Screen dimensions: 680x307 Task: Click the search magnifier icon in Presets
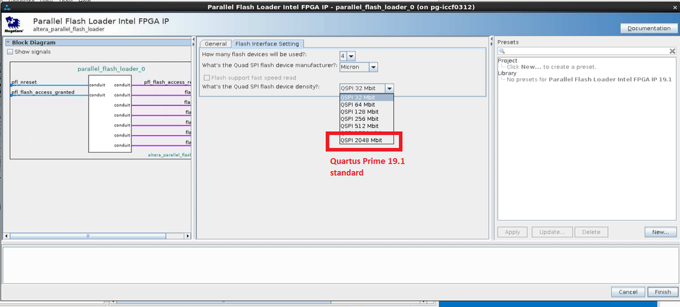(x=502, y=52)
